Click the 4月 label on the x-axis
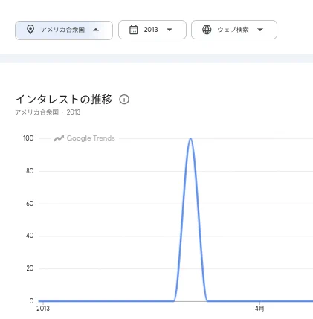Image resolution: width=313 pixels, height=319 pixels. click(259, 309)
